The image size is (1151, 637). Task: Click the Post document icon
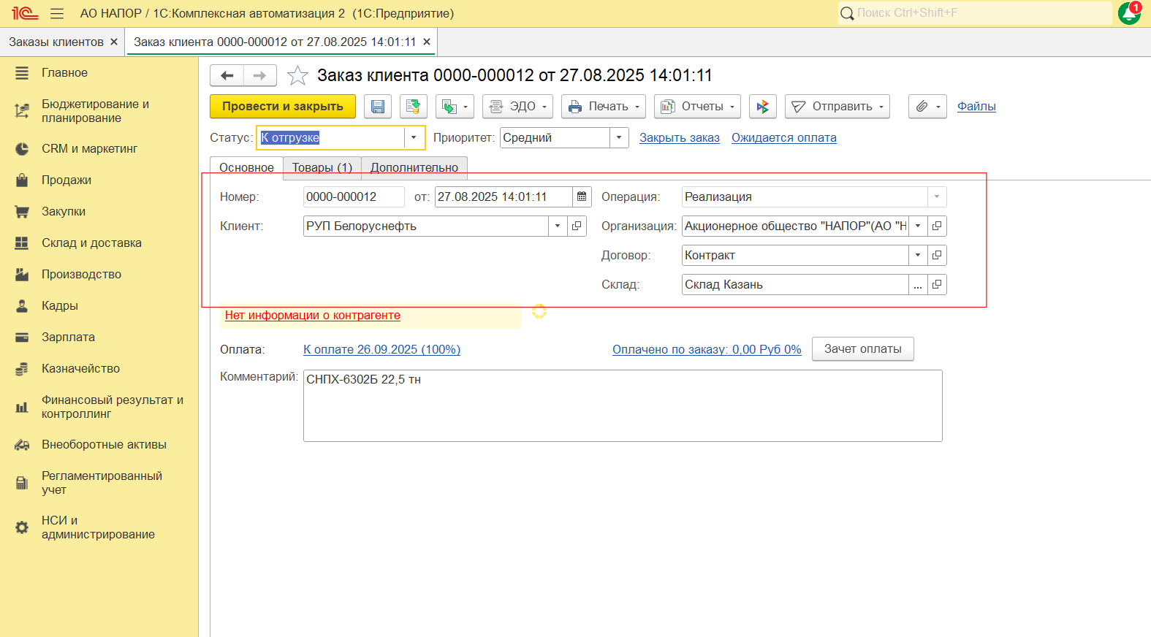413,107
